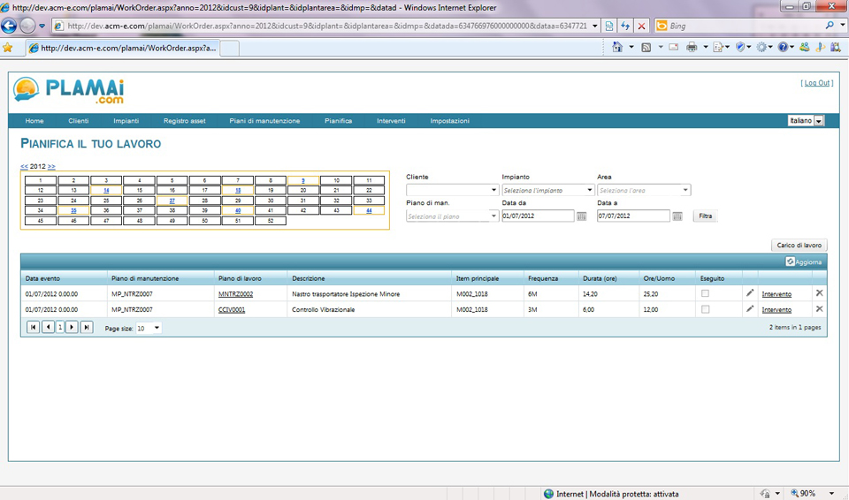The height and width of the screenshot is (500, 849).
Task: Click the edit pencil for MNTRZ0002 row
Action: (750, 292)
